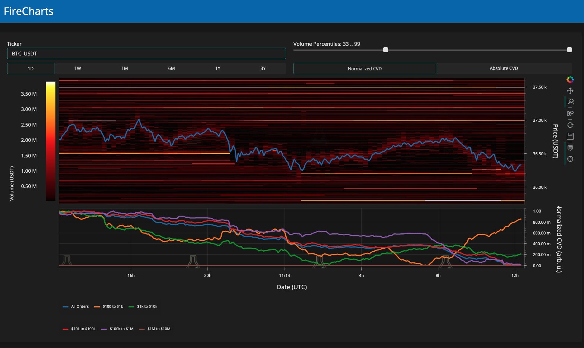Toggle $1M to $10M legend entry
Image resolution: width=584 pixels, height=348 pixels.
[155, 329]
